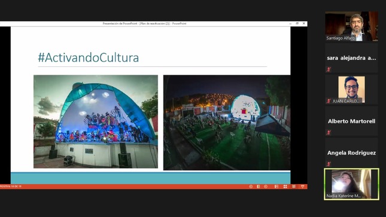Open Slide Sorter grid view
Viewport: 386px width, 217px height.
(285, 187)
